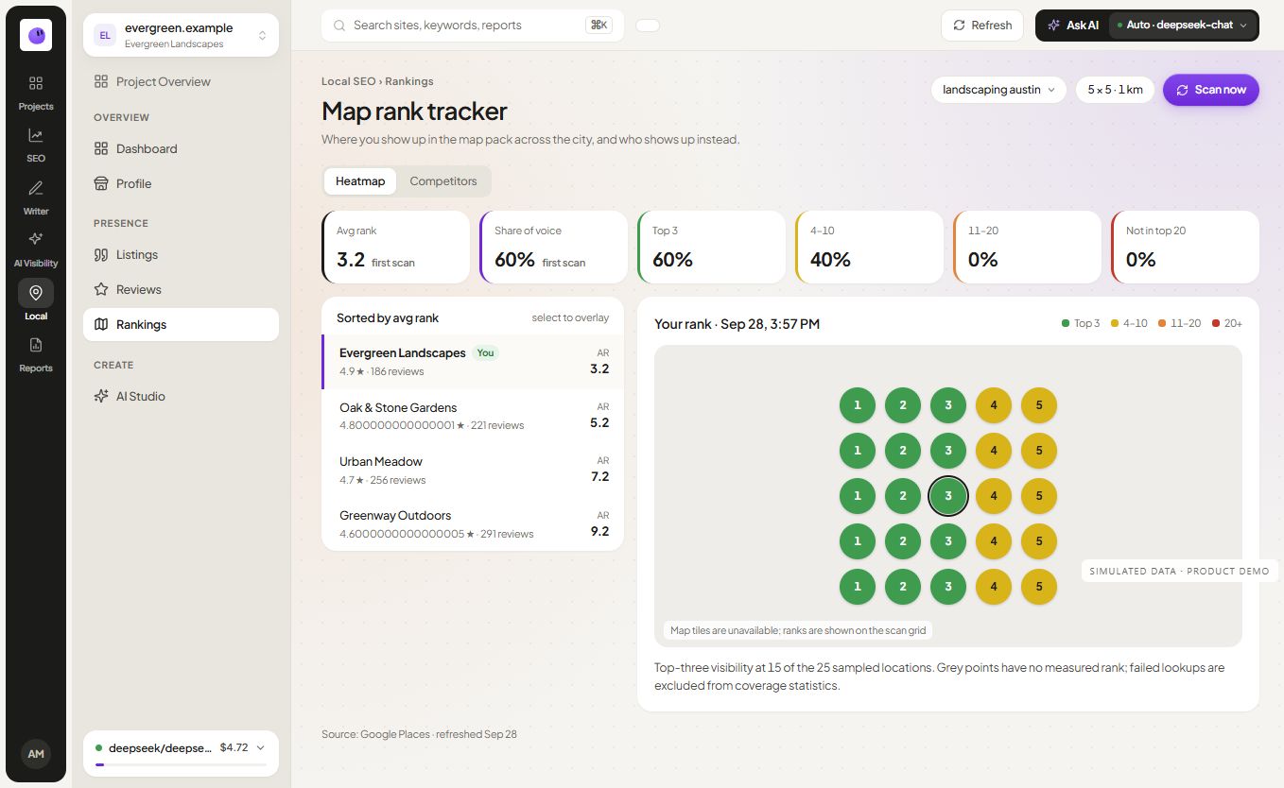Screen dimensions: 1284x788
Task: Select Urban Meadow to overlay
Action: [473, 471]
